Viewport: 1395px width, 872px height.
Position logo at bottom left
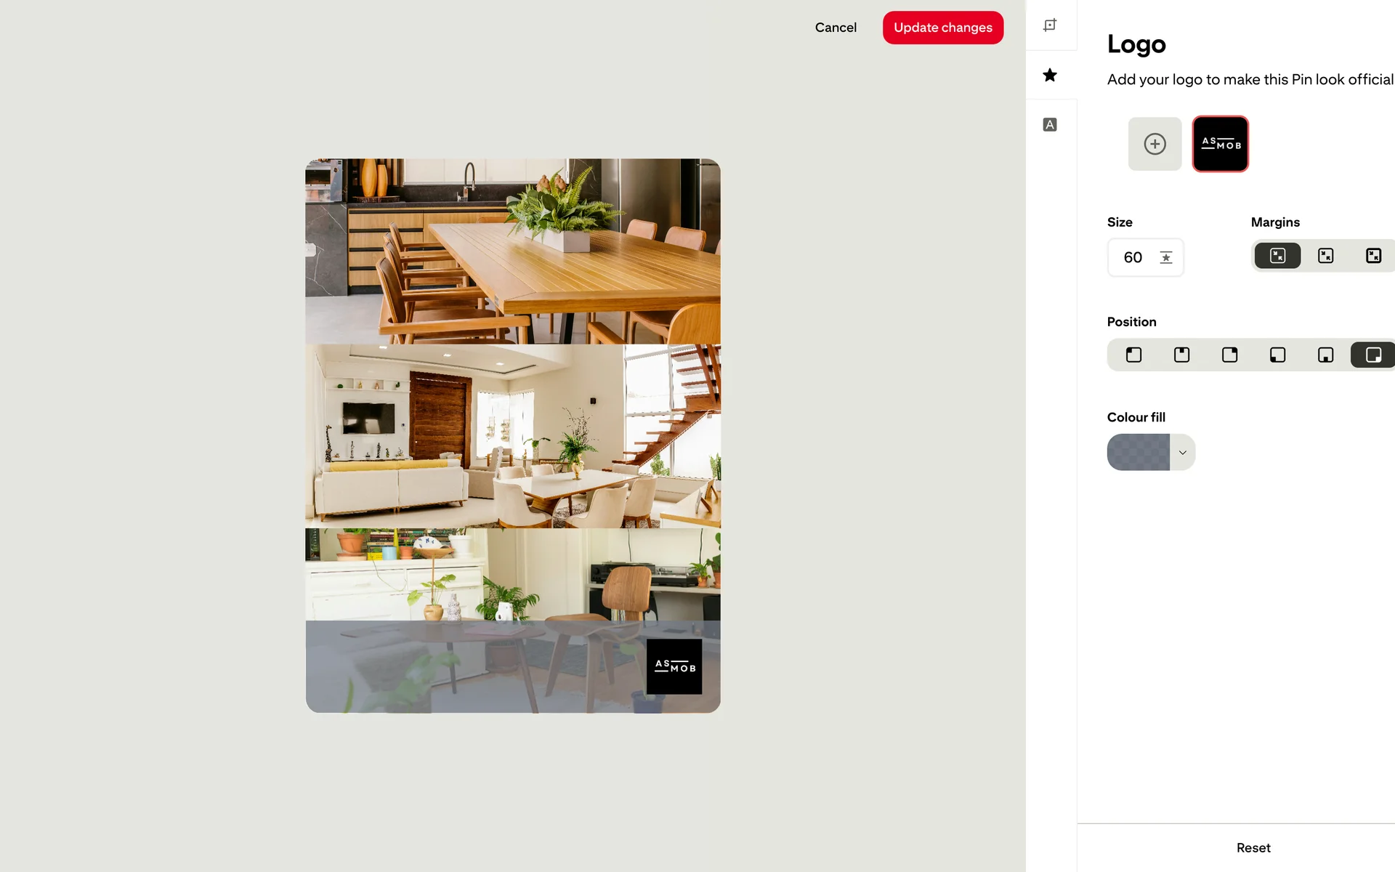point(1278,355)
